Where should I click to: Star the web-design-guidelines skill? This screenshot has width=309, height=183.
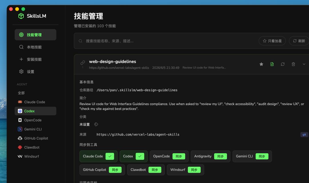(x=261, y=64)
